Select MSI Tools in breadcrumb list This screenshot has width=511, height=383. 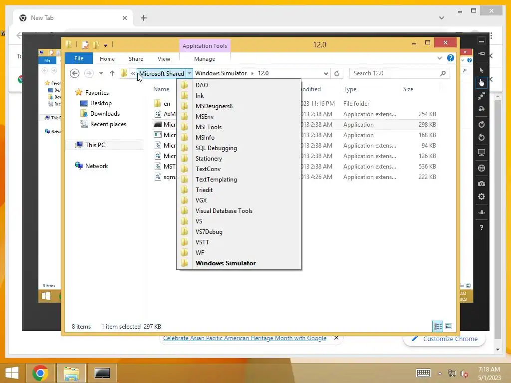click(239, 127)
